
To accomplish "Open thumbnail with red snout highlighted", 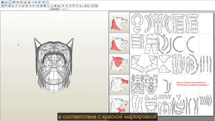I will [119, 85].
